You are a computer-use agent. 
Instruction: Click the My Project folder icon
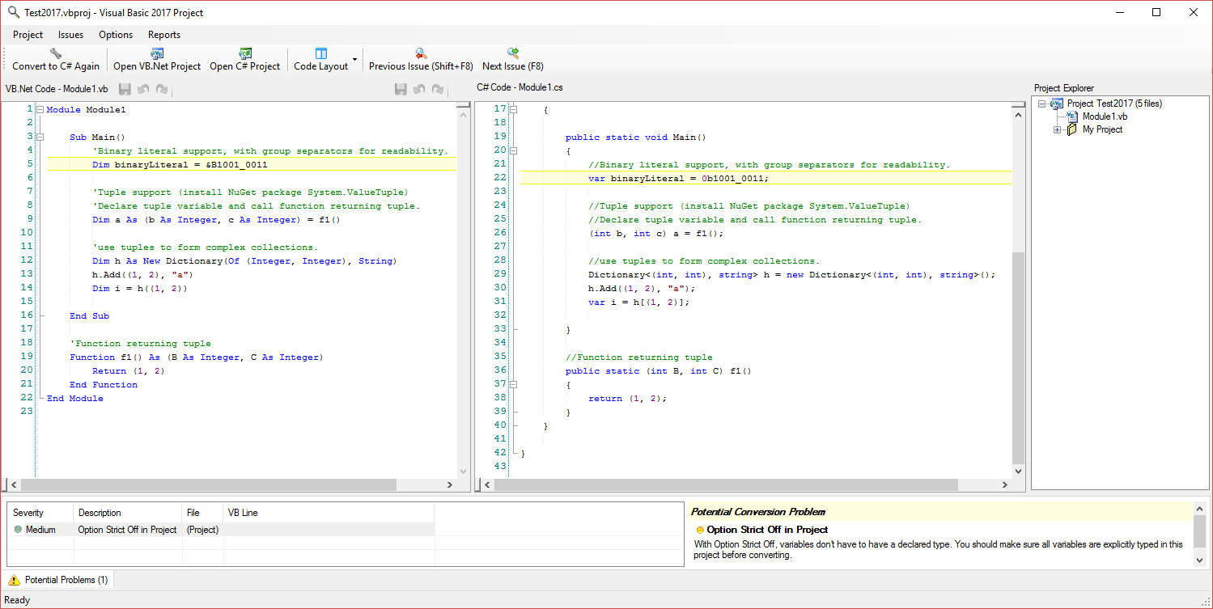1073,129
